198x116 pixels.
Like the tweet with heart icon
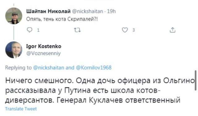[x=125, y=30]
